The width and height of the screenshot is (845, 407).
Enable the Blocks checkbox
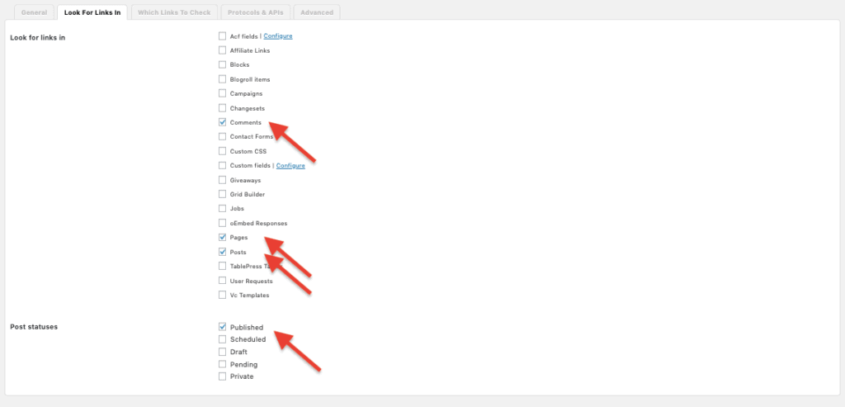[x=223, y=64]
